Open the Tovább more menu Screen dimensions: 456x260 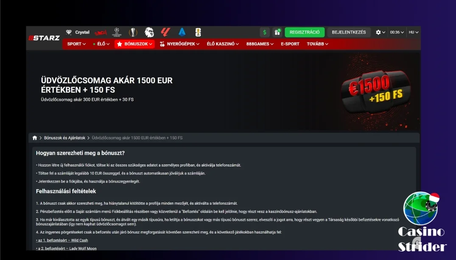click(x=317, y=44)
